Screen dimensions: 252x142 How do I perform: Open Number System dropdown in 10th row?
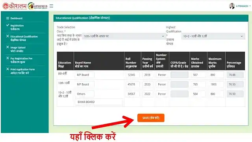pyautogui.click(x=162, y=84)
